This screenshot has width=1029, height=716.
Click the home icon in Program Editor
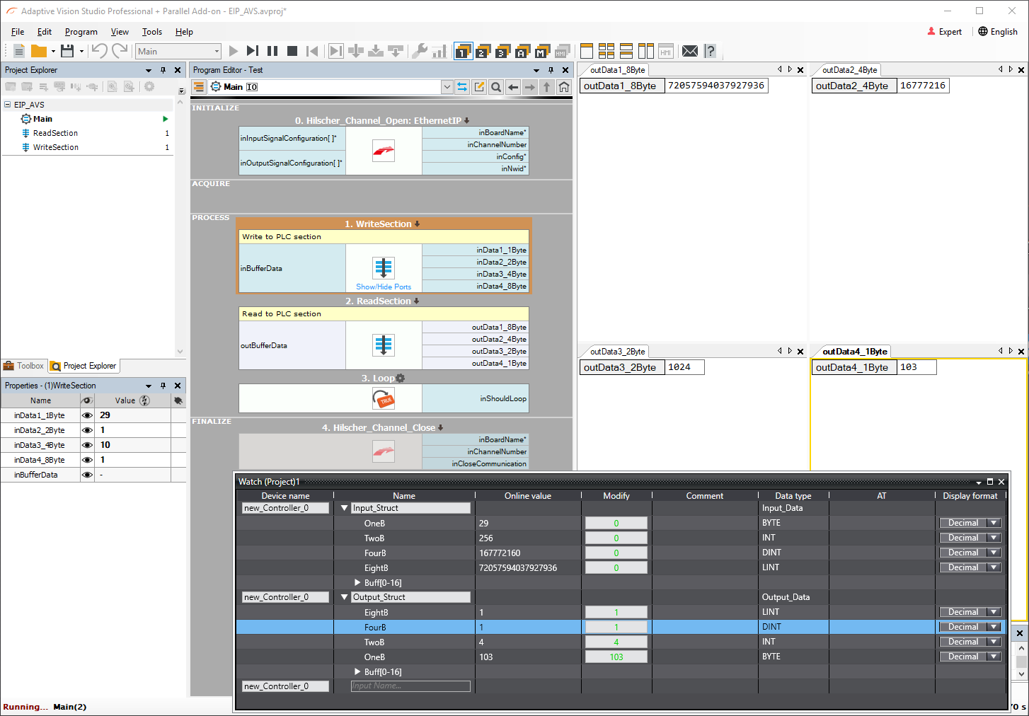tap(564, 87)
